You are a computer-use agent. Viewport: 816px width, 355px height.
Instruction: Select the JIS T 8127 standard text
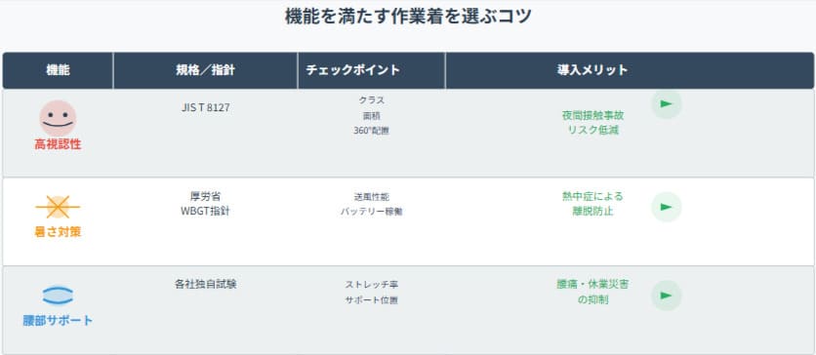point(205,108)
